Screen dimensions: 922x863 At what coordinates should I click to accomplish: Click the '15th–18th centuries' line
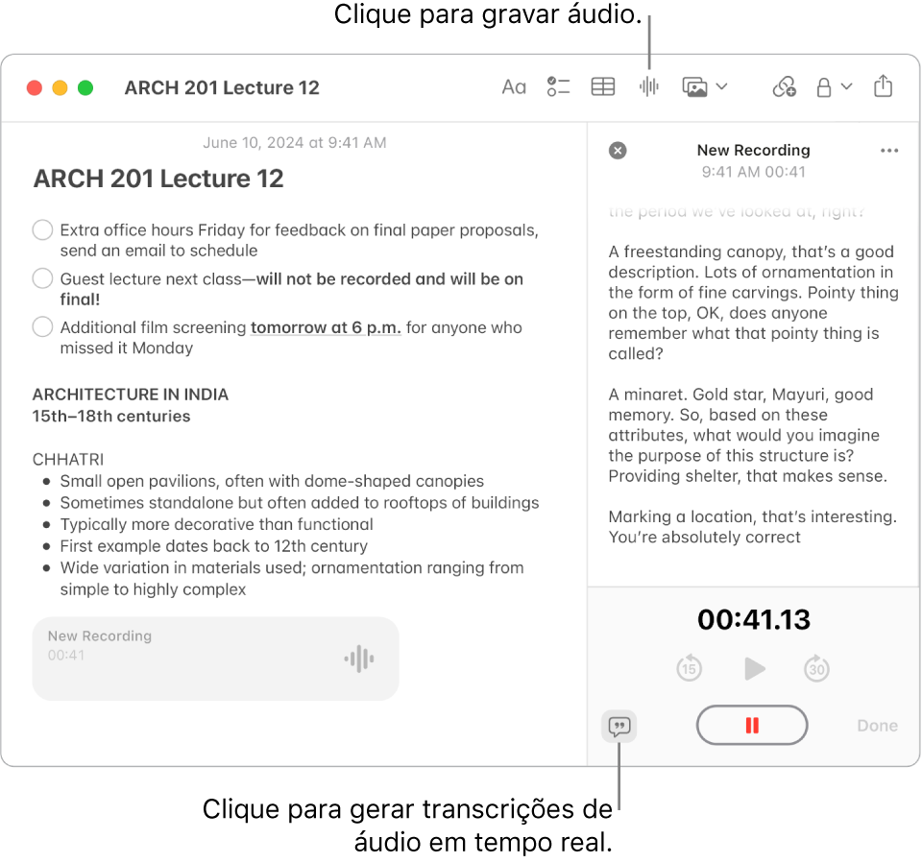[x=111, y=417]
